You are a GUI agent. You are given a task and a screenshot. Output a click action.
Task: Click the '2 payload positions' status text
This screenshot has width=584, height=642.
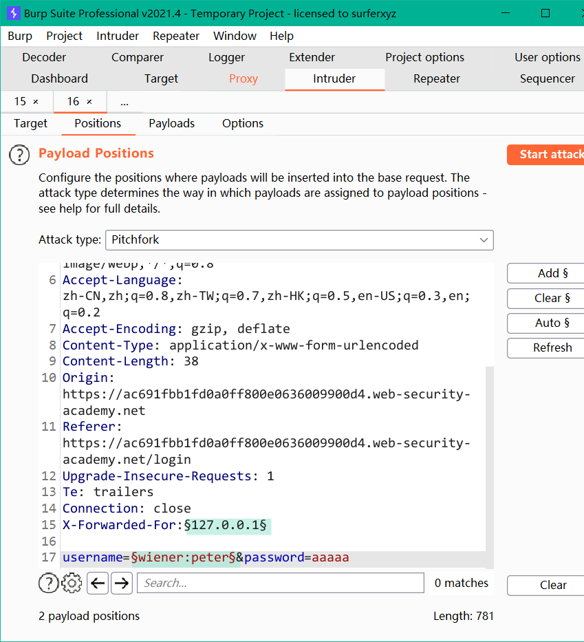click(x=89, y=617)
